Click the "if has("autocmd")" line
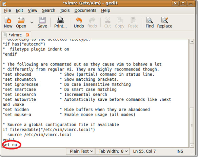This screenshot has height=157, width=198. click(24, 44)
